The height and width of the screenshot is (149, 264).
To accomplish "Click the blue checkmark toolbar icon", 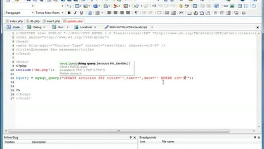I will (x=217, y=6).
